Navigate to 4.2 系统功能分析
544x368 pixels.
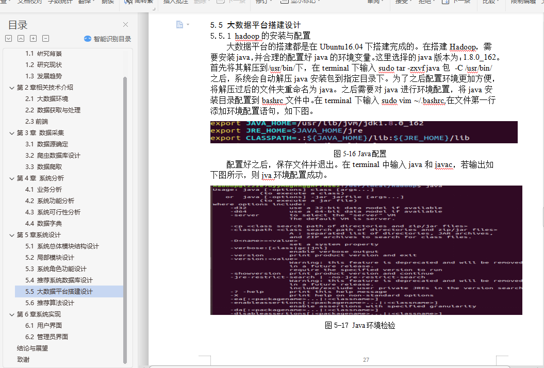click(x=50, y=201)
